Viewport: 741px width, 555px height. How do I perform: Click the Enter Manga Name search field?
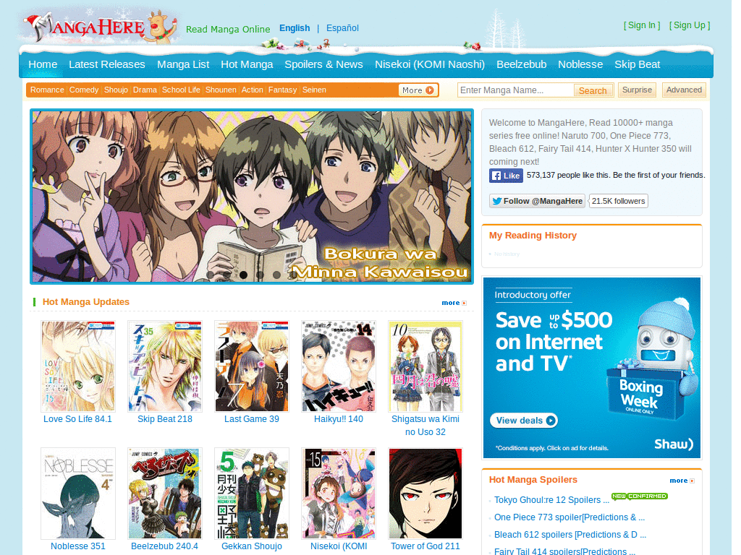coord(515,90)
